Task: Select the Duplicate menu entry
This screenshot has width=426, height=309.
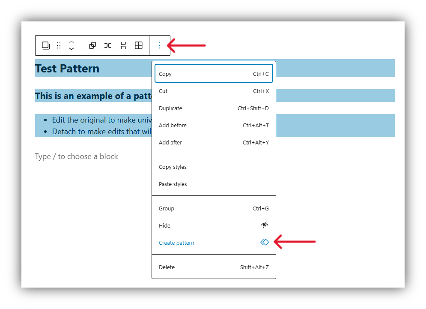Action: (x=214, y=108)
